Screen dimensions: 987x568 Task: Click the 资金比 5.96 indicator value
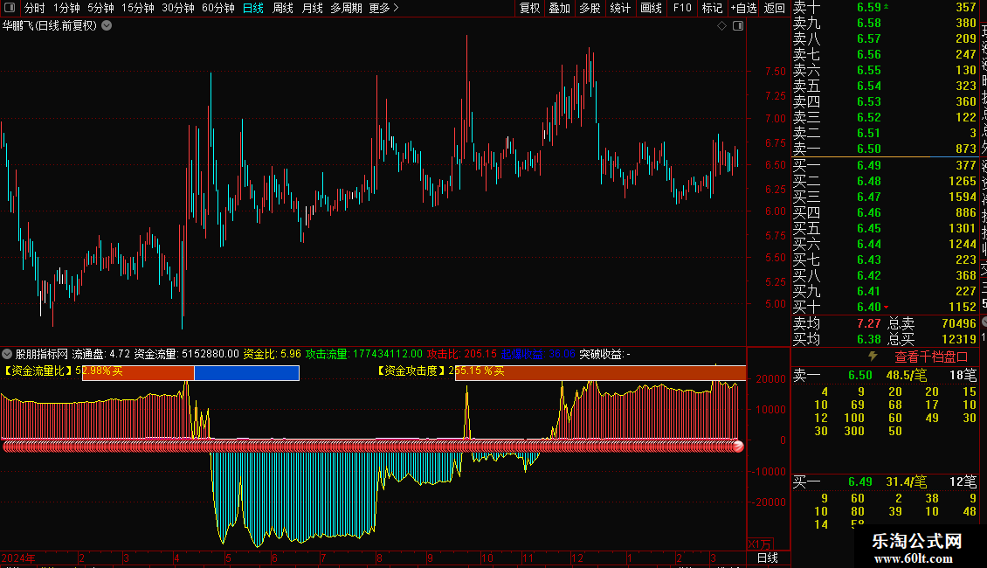coord(272,354)
